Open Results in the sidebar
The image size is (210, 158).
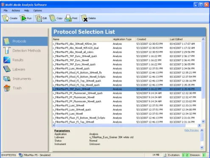coord(25,60)
